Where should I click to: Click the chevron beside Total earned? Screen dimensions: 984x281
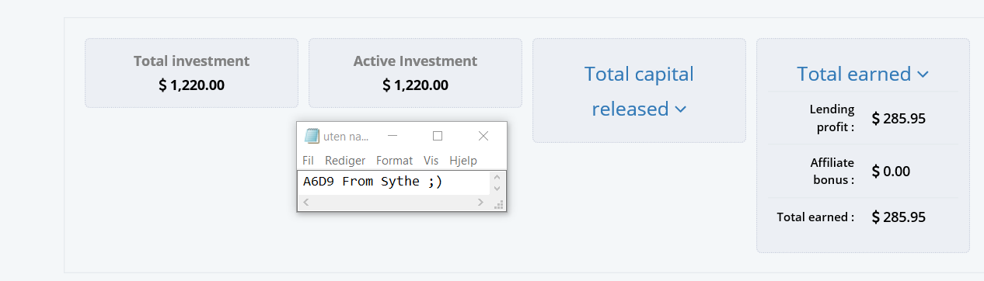click(923, 75)
